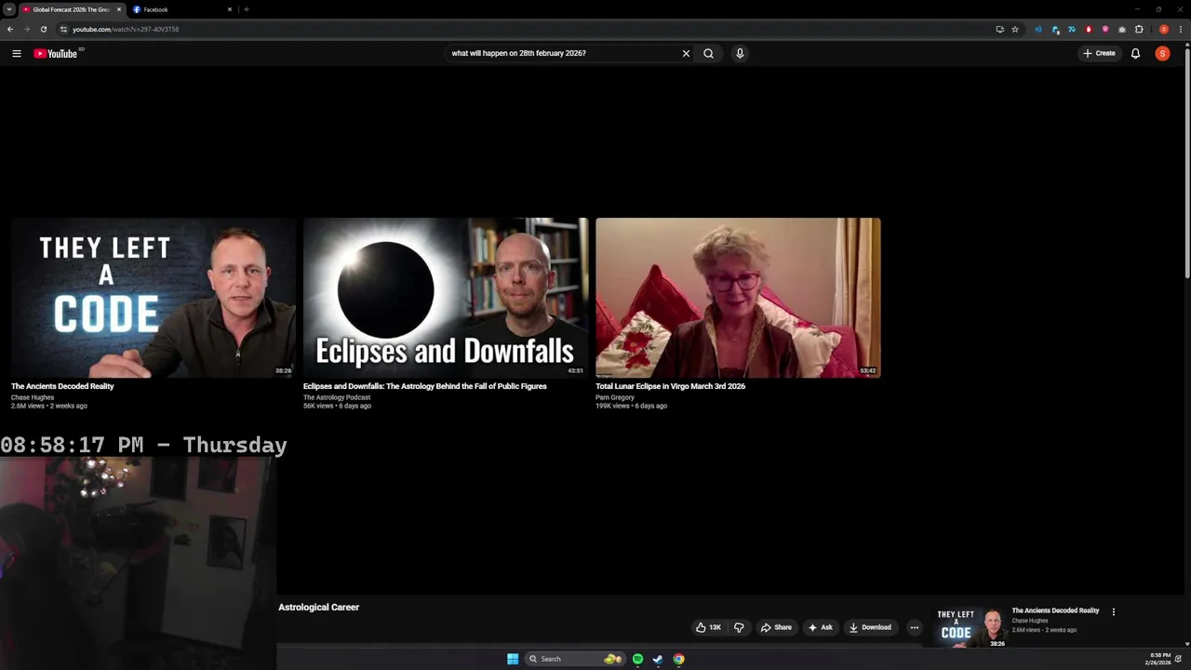Open the tab search dropdown arrow
This screenshot has width=1191, height=670.
8,9
